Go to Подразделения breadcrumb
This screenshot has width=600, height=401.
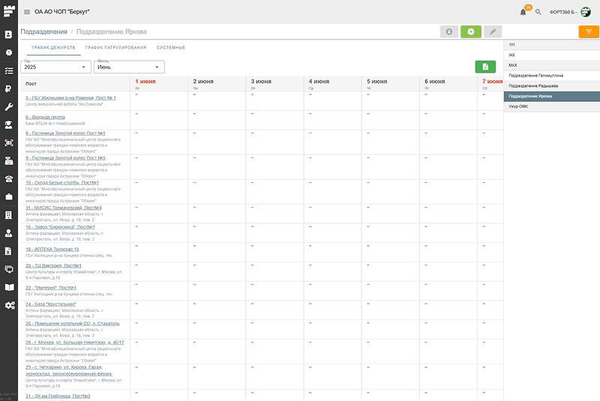click(x=43, y=32)
